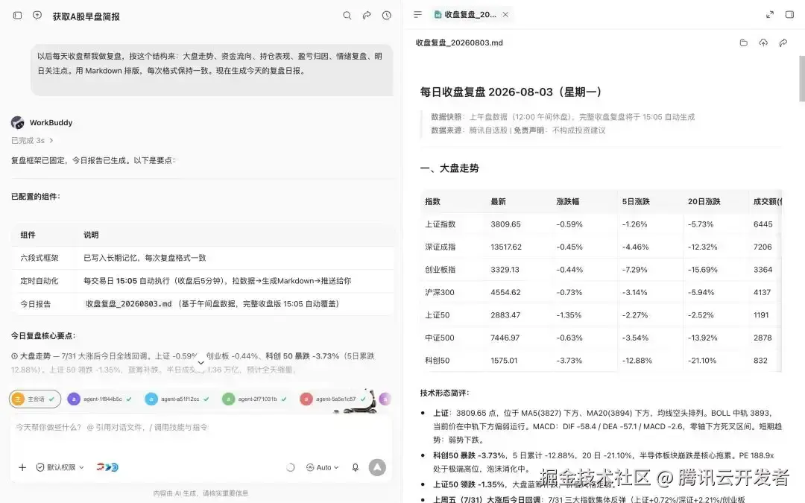Switch to the agent-1f844b5c session
Screen dimensions: 805x503
point(100,399)
